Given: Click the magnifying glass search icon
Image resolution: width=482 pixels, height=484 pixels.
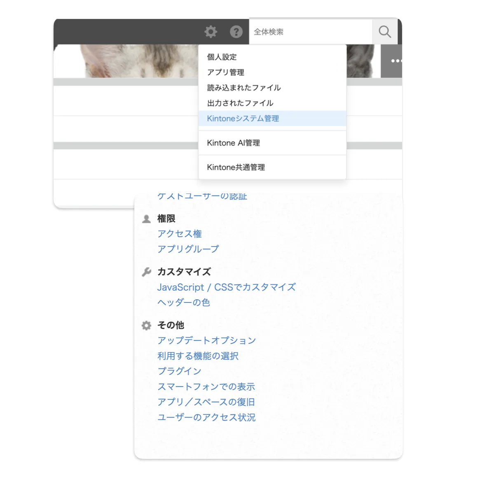Looking at the screenshot, I should point(384,31).
